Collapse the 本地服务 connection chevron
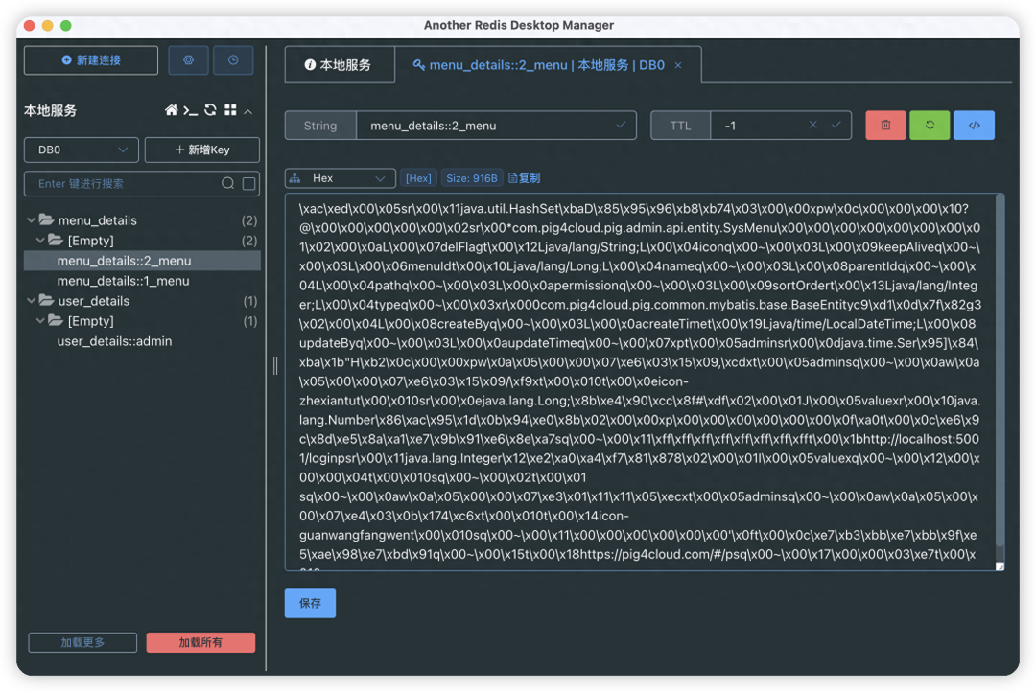1036x692 pixels. click(248, 111)
